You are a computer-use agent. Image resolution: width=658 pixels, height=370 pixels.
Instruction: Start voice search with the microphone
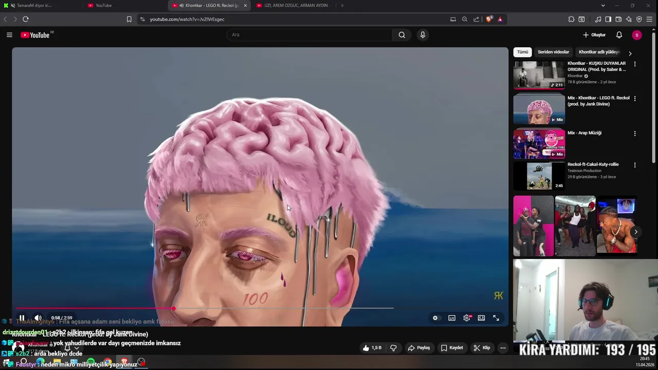[423, 35]
